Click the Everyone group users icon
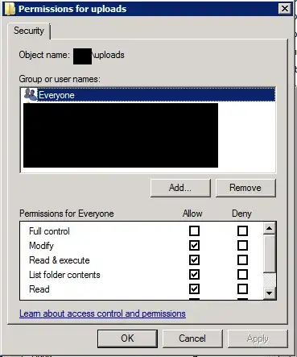The image size is (297, 357). (x=30, y=94)
